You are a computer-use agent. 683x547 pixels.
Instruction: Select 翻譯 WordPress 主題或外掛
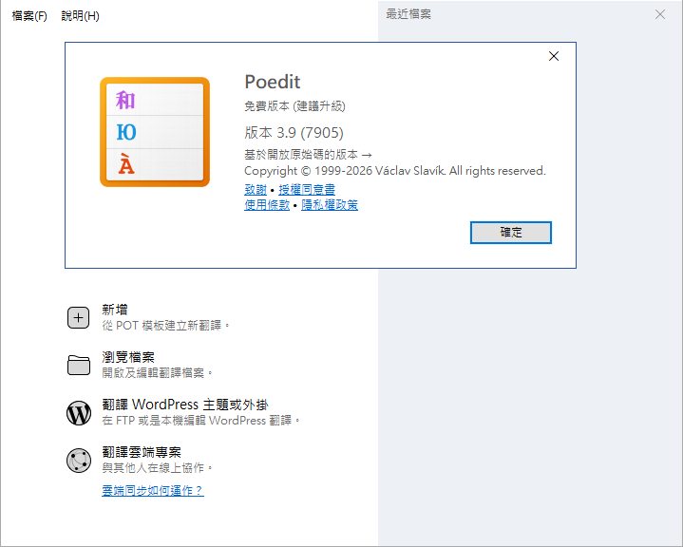tap(185, 405)
